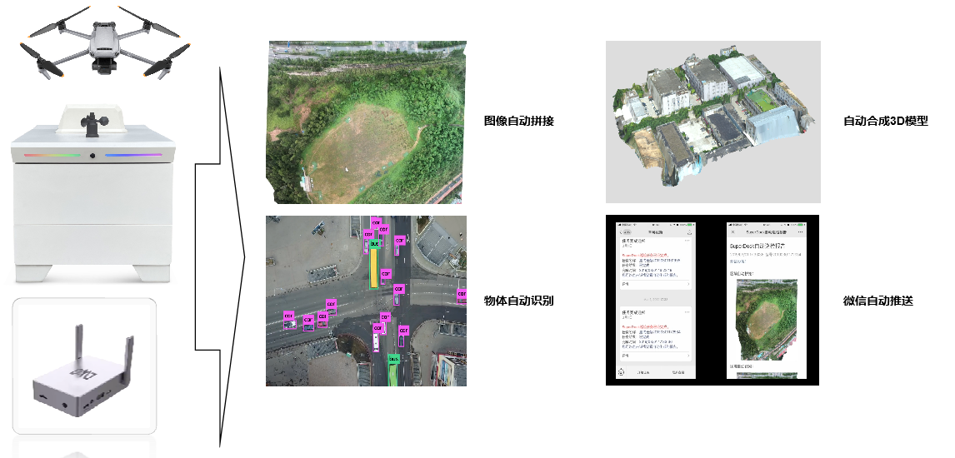Screen dimensions: 955x458
Task: Open the more options dots on first message card
Action: pos(687,241)
